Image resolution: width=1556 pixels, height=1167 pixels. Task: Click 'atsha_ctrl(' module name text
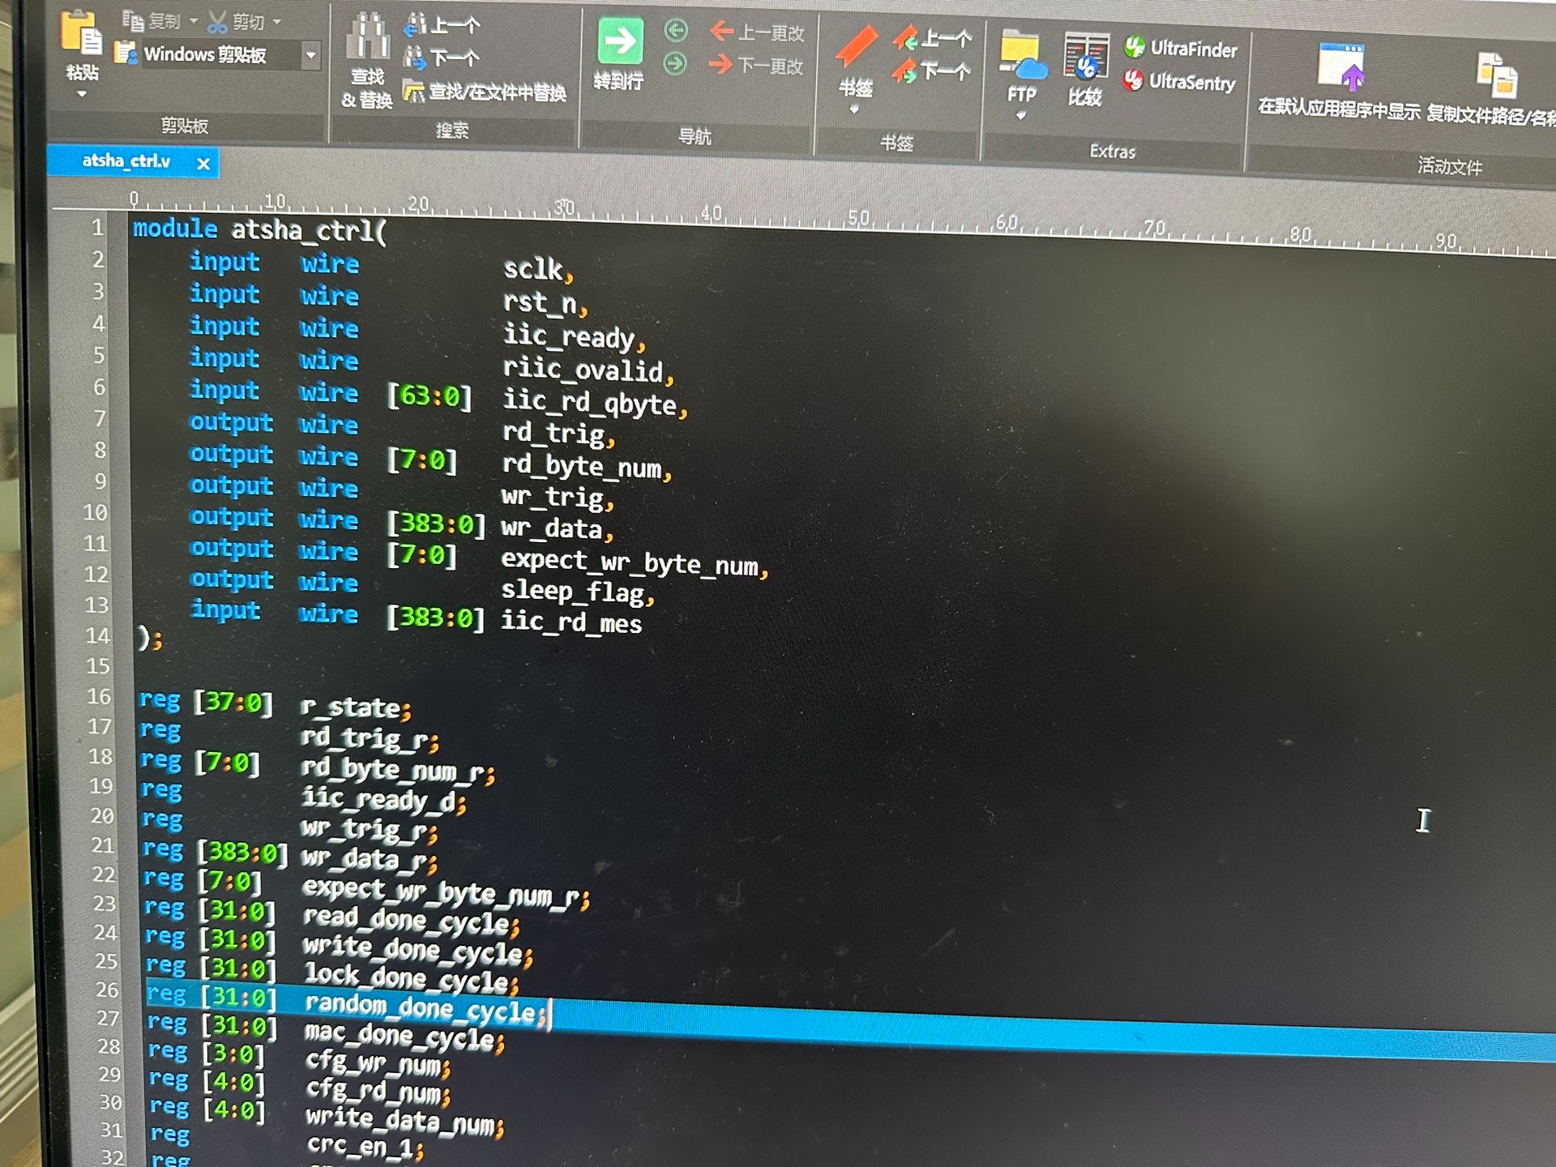310,231
